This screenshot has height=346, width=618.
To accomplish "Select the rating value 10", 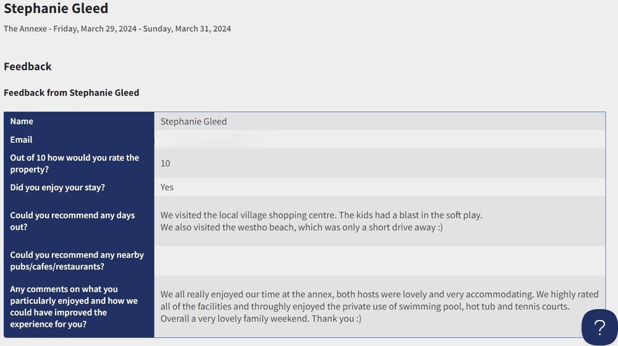I will tap(165, 163).
